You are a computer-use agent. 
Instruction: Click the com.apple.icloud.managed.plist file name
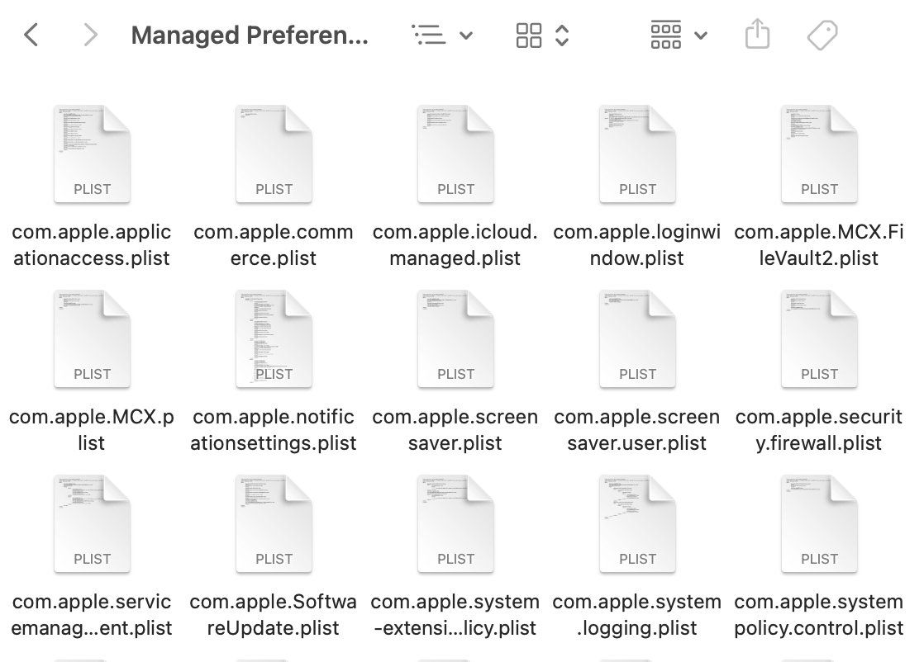pos(455,245)
